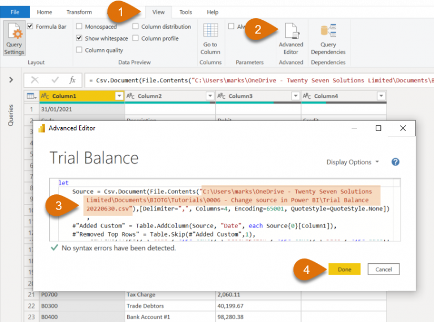The width and height of the screenshot is (434, 322).
Task: Open Query Settings pane icon
Action: 14,37
